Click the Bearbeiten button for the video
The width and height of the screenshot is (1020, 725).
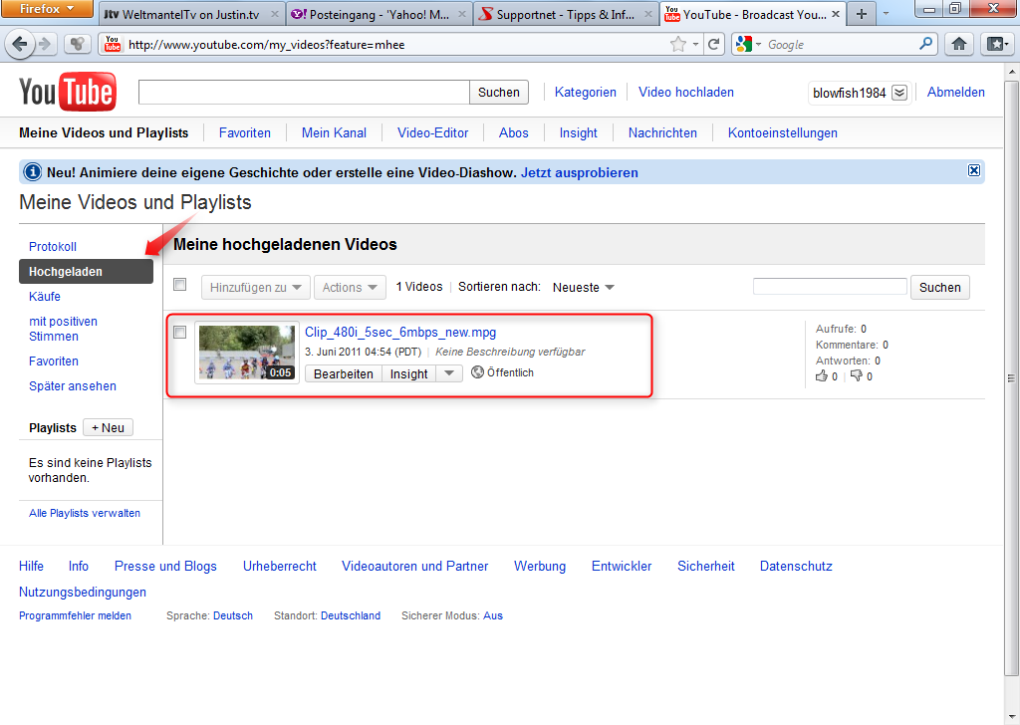[343, 373]
